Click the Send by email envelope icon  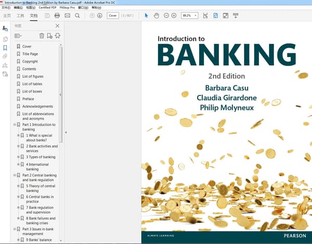[x=67, y=16]
